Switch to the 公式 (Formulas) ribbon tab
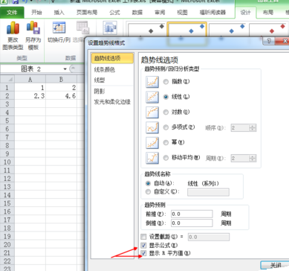289x271 pixels. [114, 12]
